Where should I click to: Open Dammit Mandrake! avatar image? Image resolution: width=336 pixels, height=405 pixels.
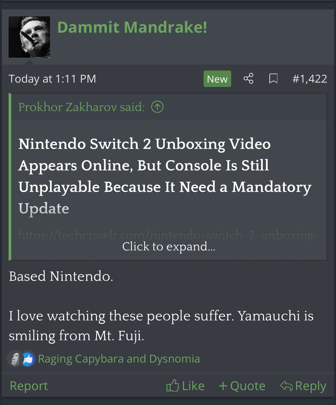(x=29, y=37)
